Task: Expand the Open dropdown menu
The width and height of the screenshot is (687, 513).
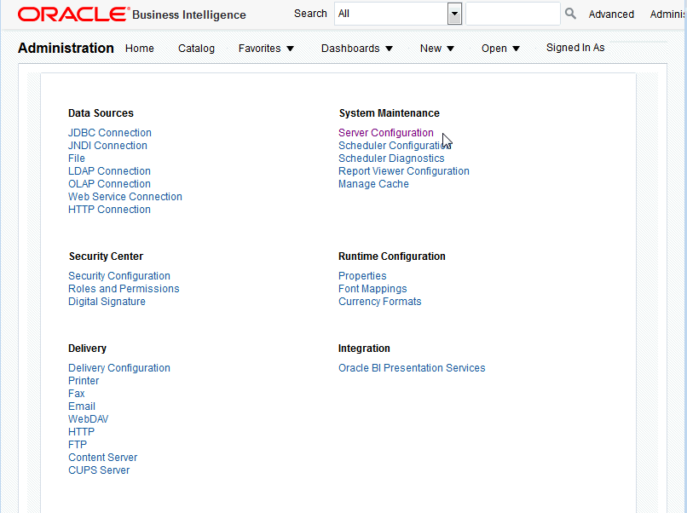Action: coord(500,49)
